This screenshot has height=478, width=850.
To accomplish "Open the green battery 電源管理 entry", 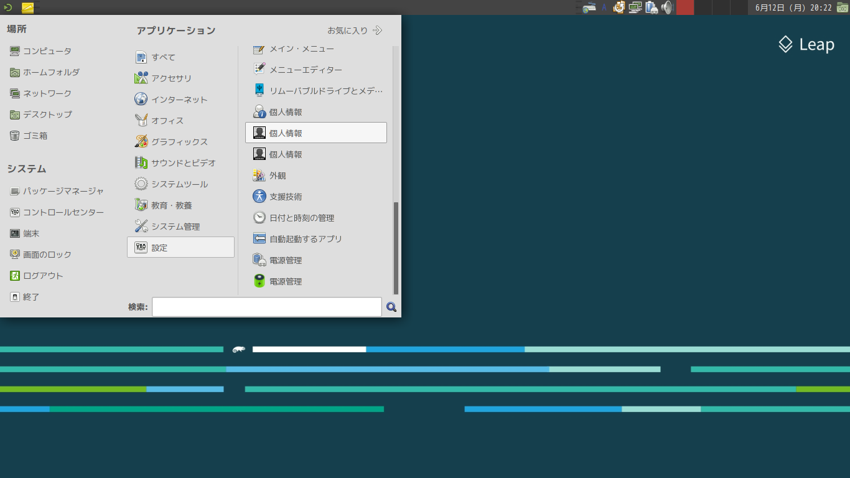I will point(284,281).
